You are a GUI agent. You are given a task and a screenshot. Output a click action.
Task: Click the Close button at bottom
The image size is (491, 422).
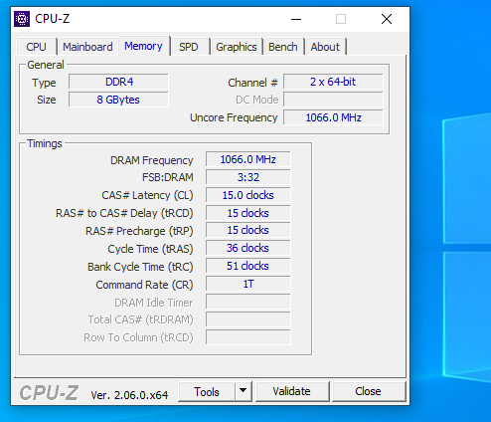pos(368,391)
